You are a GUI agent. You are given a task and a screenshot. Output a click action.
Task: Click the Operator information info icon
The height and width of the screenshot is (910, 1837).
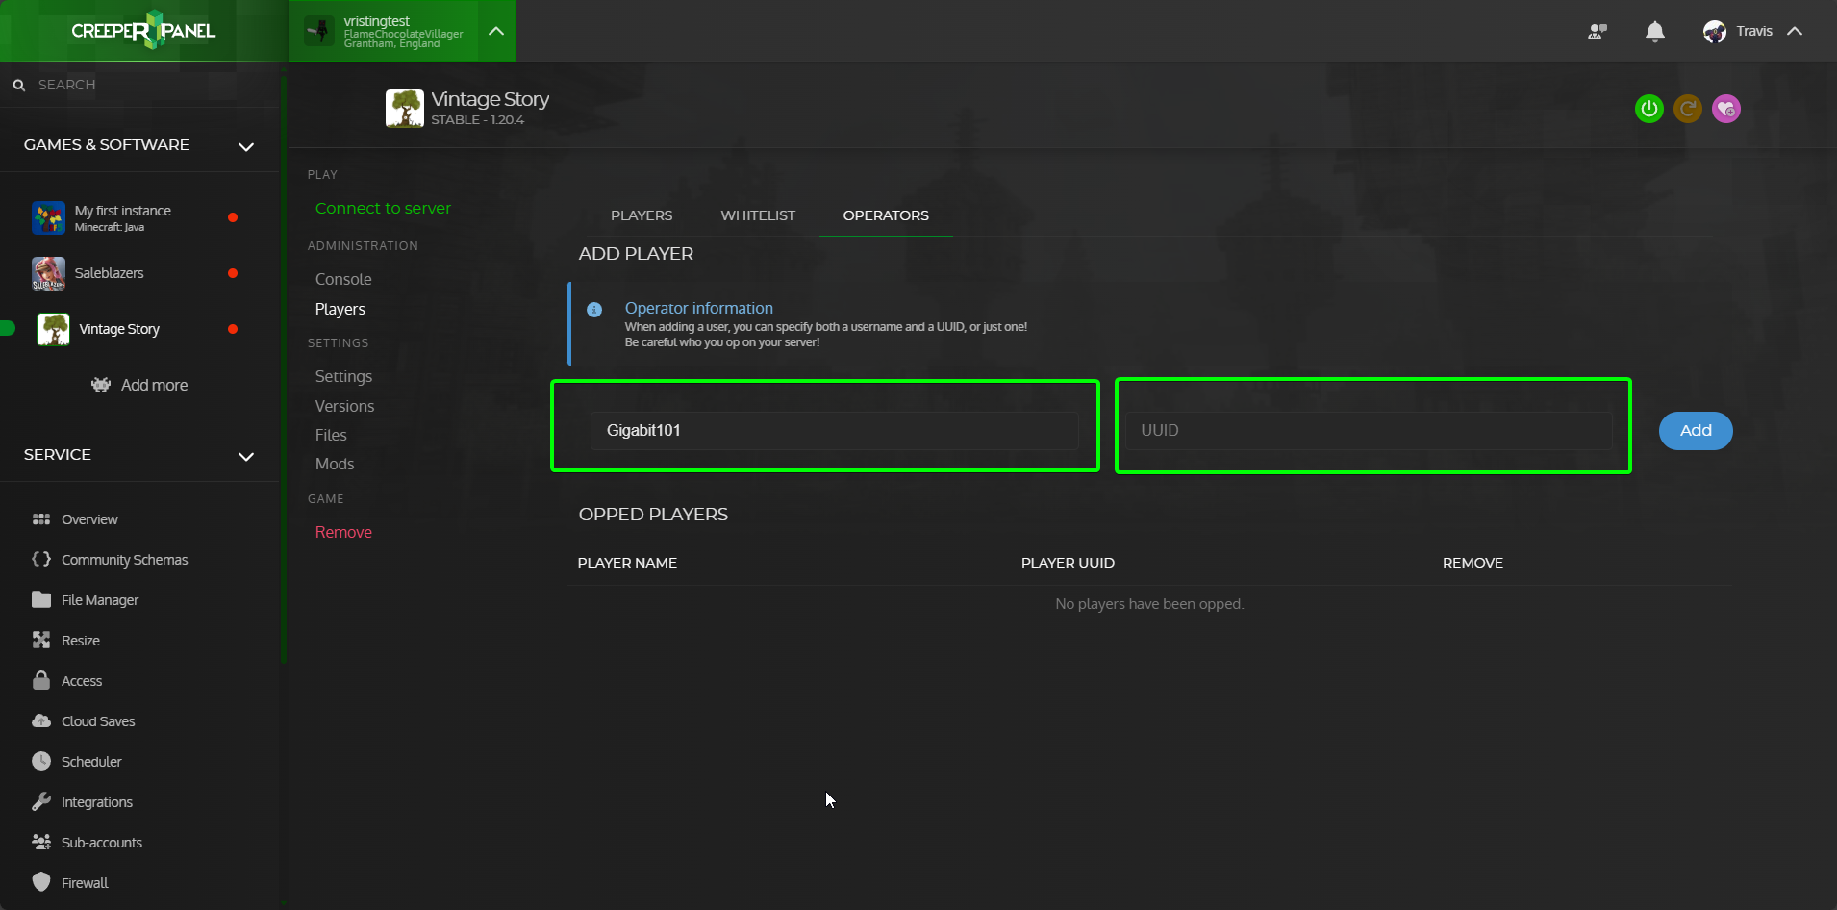coord(594,310)
